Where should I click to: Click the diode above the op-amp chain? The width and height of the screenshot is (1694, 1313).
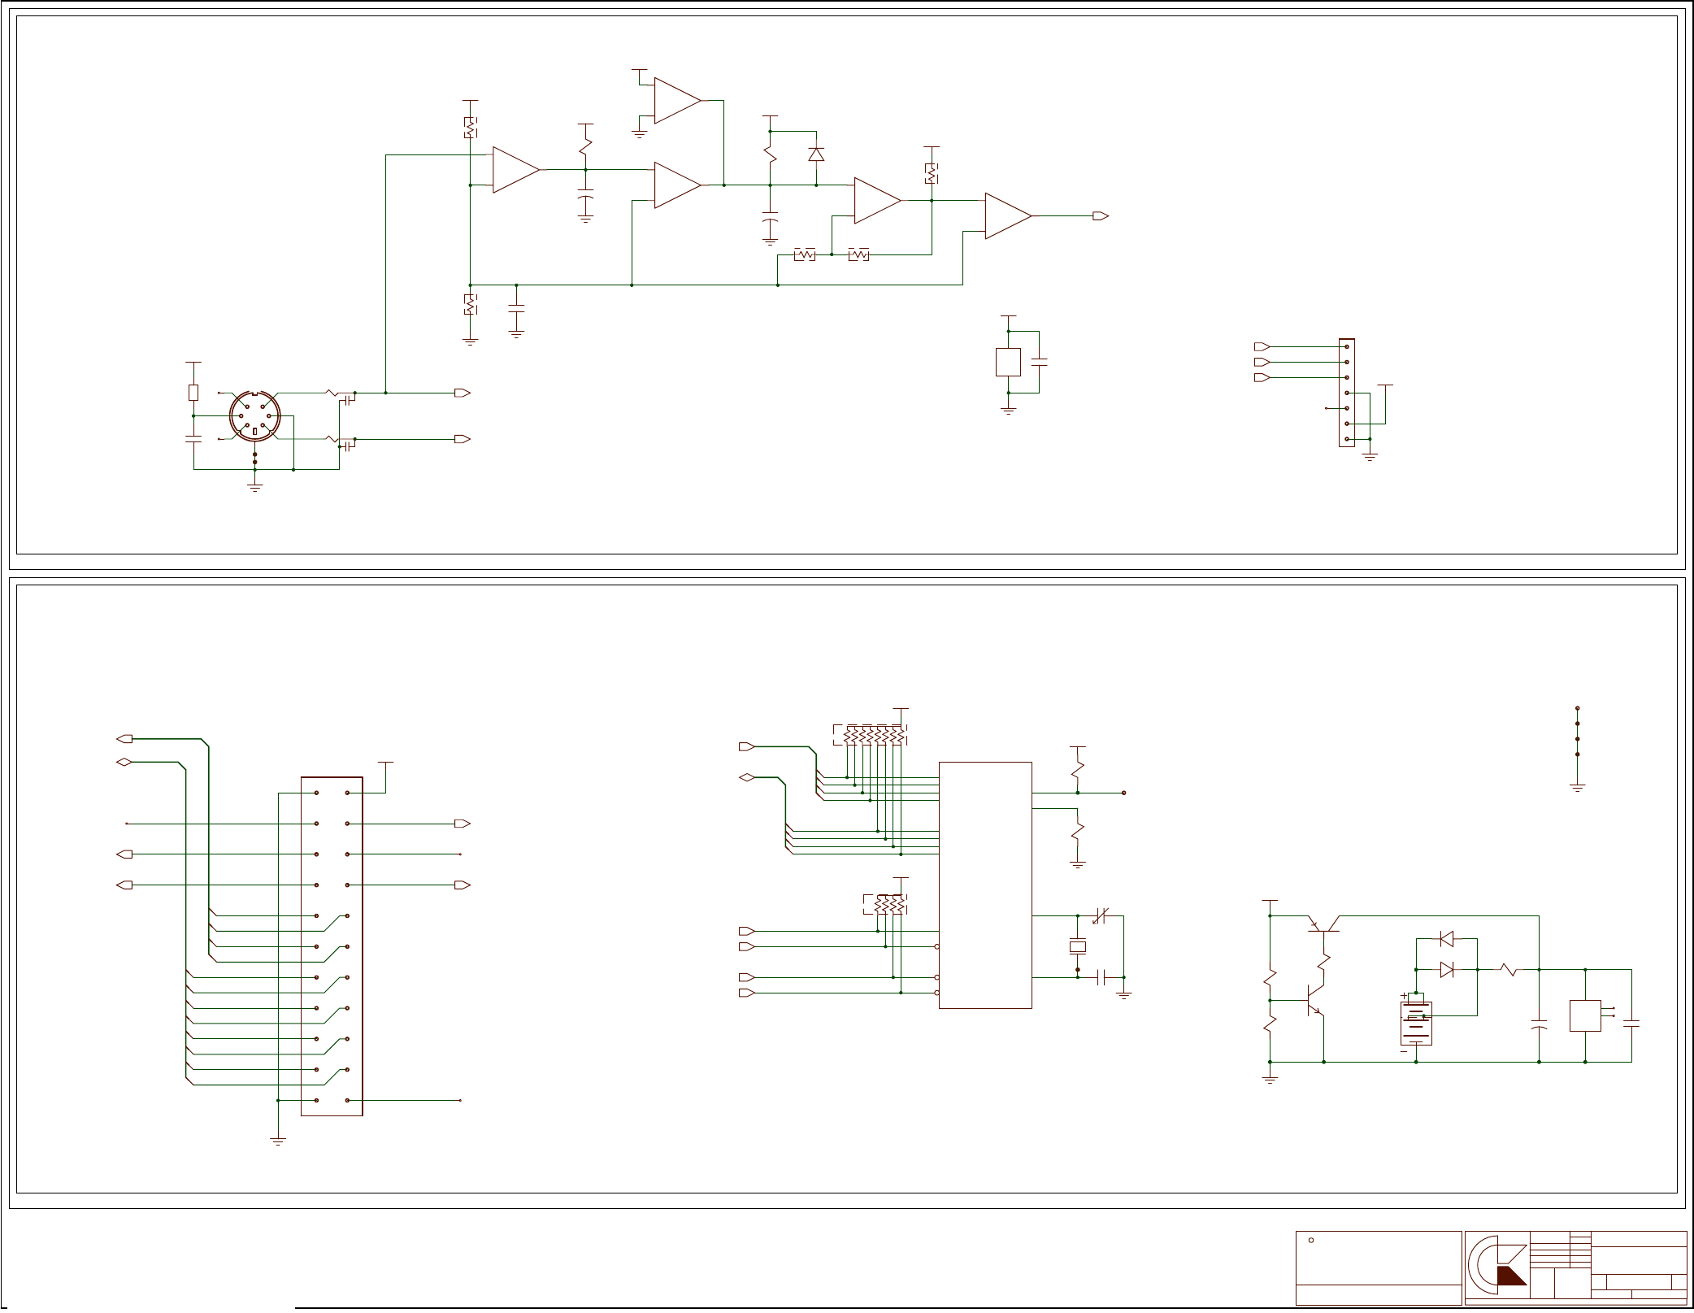816,154
